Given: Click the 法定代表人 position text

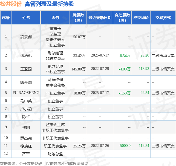Looking at the screenshot, I should tap(55, 40).
